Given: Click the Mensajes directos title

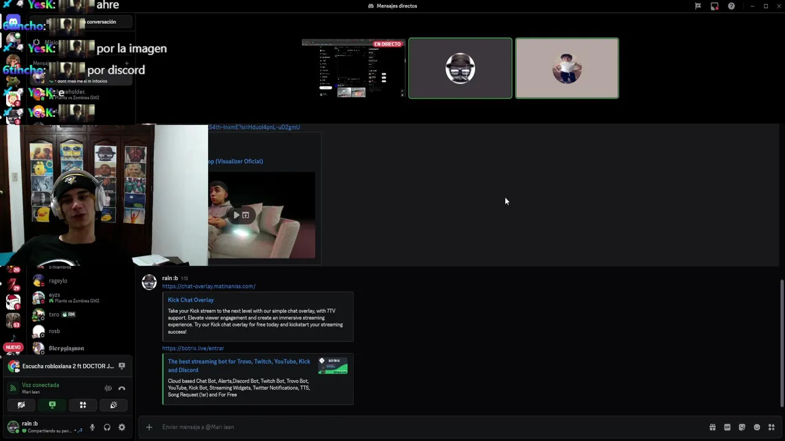Looking at the screenshot, I should tap(397, 6).
